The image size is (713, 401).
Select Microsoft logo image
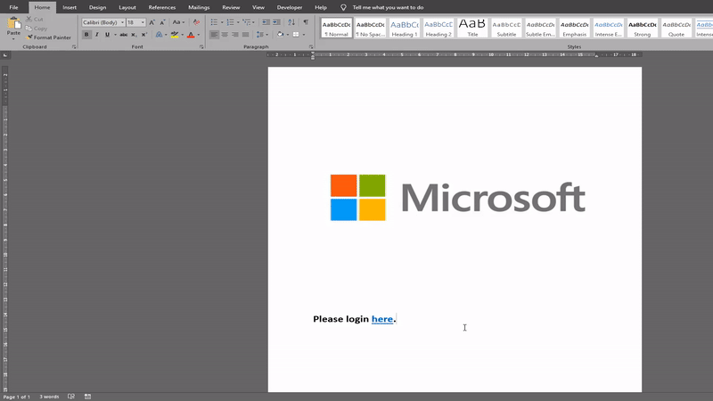pos(457,197)
